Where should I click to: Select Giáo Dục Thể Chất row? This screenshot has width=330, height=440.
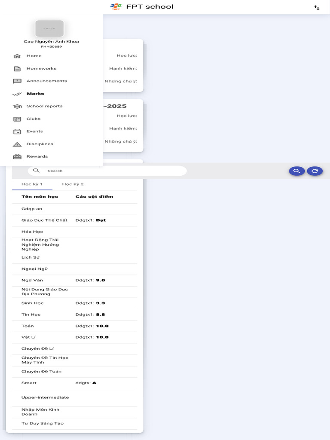tap(75, 220)
